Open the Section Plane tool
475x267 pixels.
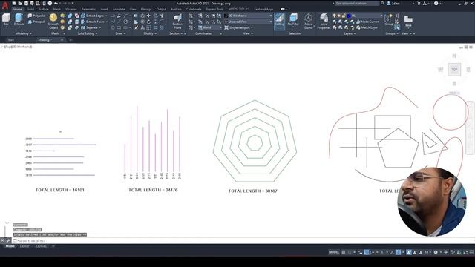click(x=177, y=22)
